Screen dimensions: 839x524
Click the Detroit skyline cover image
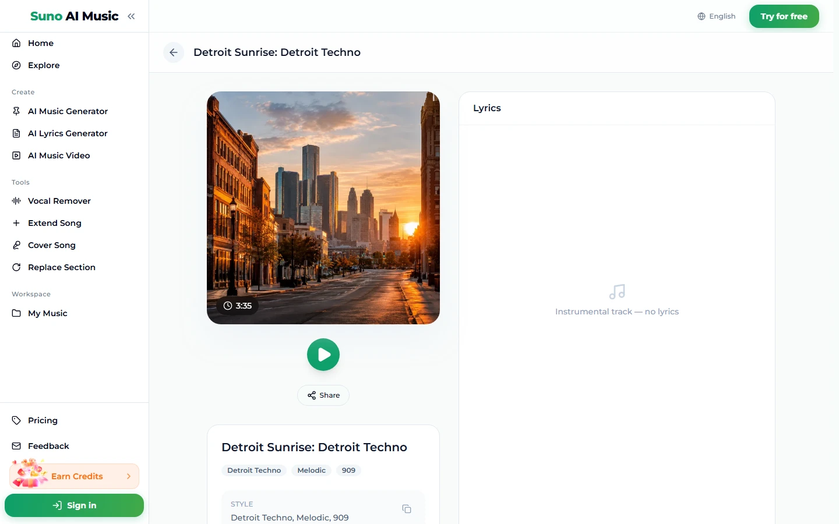[x=323, y=208]
